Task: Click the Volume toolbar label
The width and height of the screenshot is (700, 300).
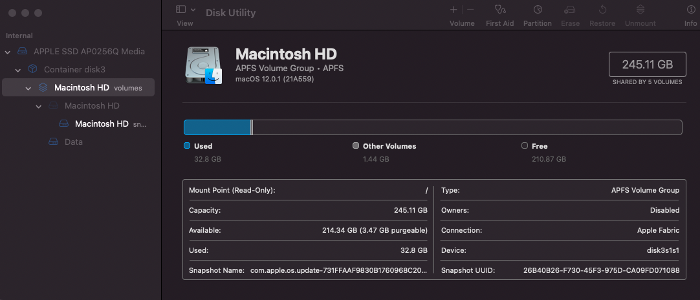Action: pos(462,23)
